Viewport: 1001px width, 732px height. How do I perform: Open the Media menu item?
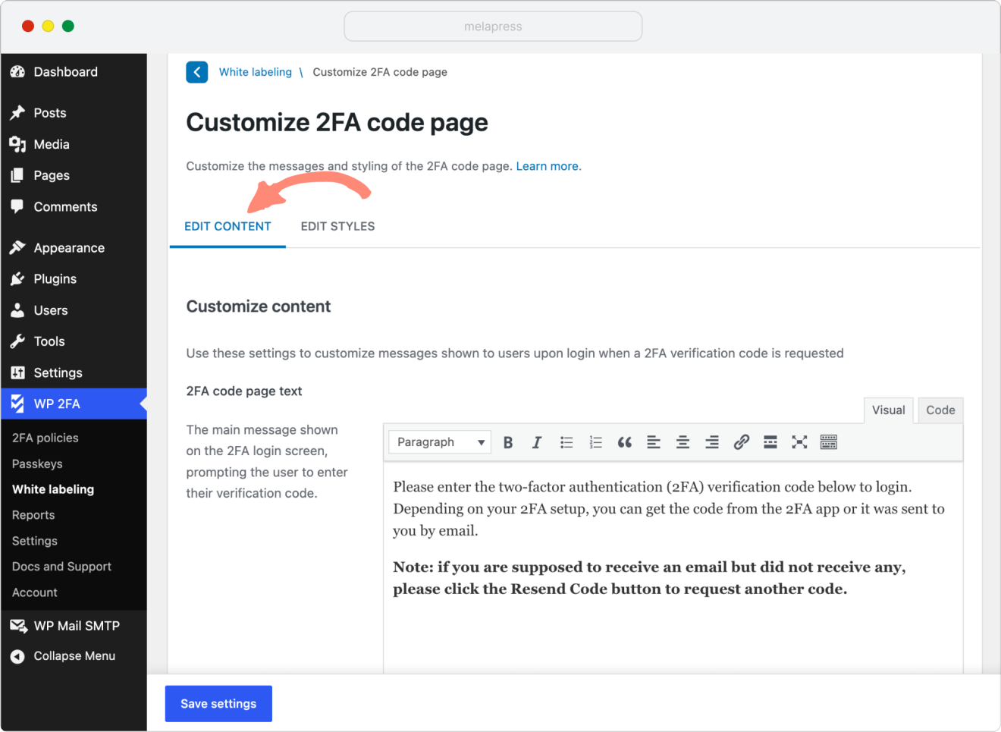pyautogui.click(x=74, y=144)
